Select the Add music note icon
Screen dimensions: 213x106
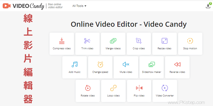tap(75, 64)
